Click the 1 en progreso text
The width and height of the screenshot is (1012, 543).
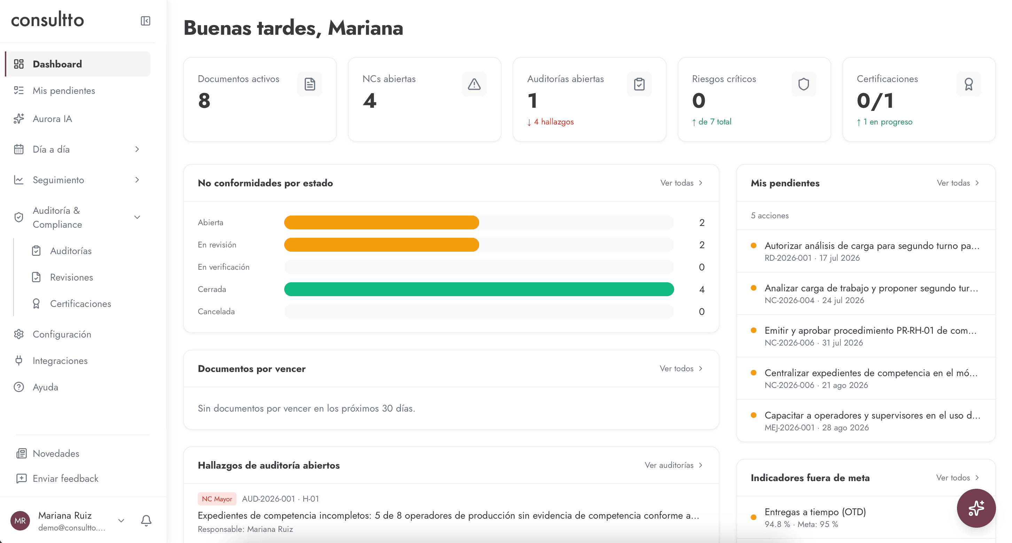884,122
